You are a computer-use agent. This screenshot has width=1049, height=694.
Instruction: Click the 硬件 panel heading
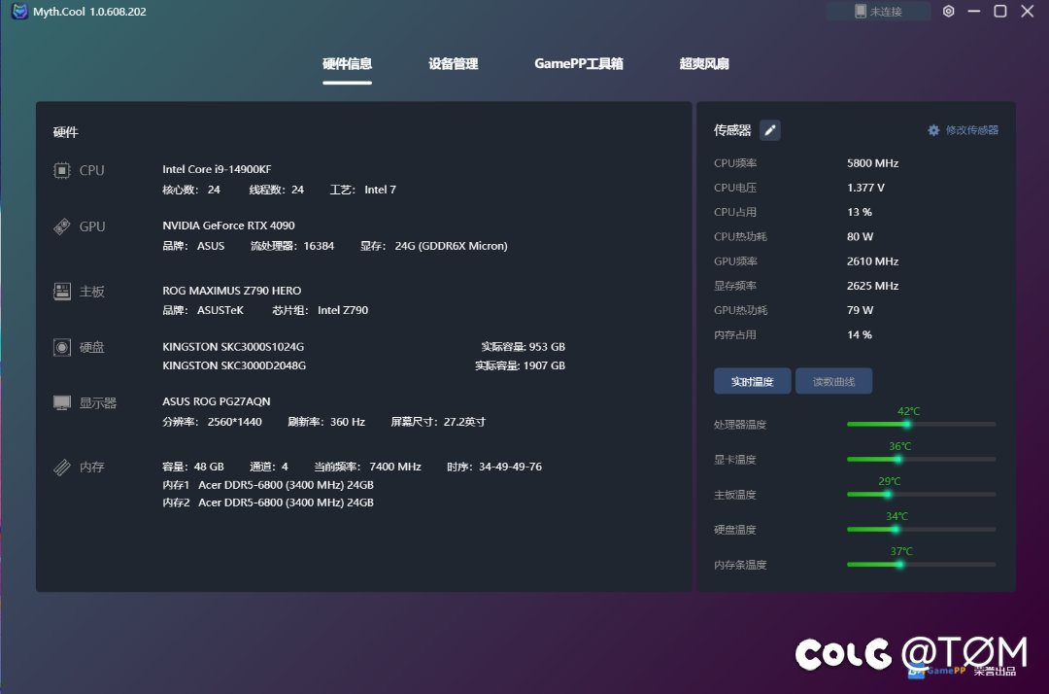point(66,132)
